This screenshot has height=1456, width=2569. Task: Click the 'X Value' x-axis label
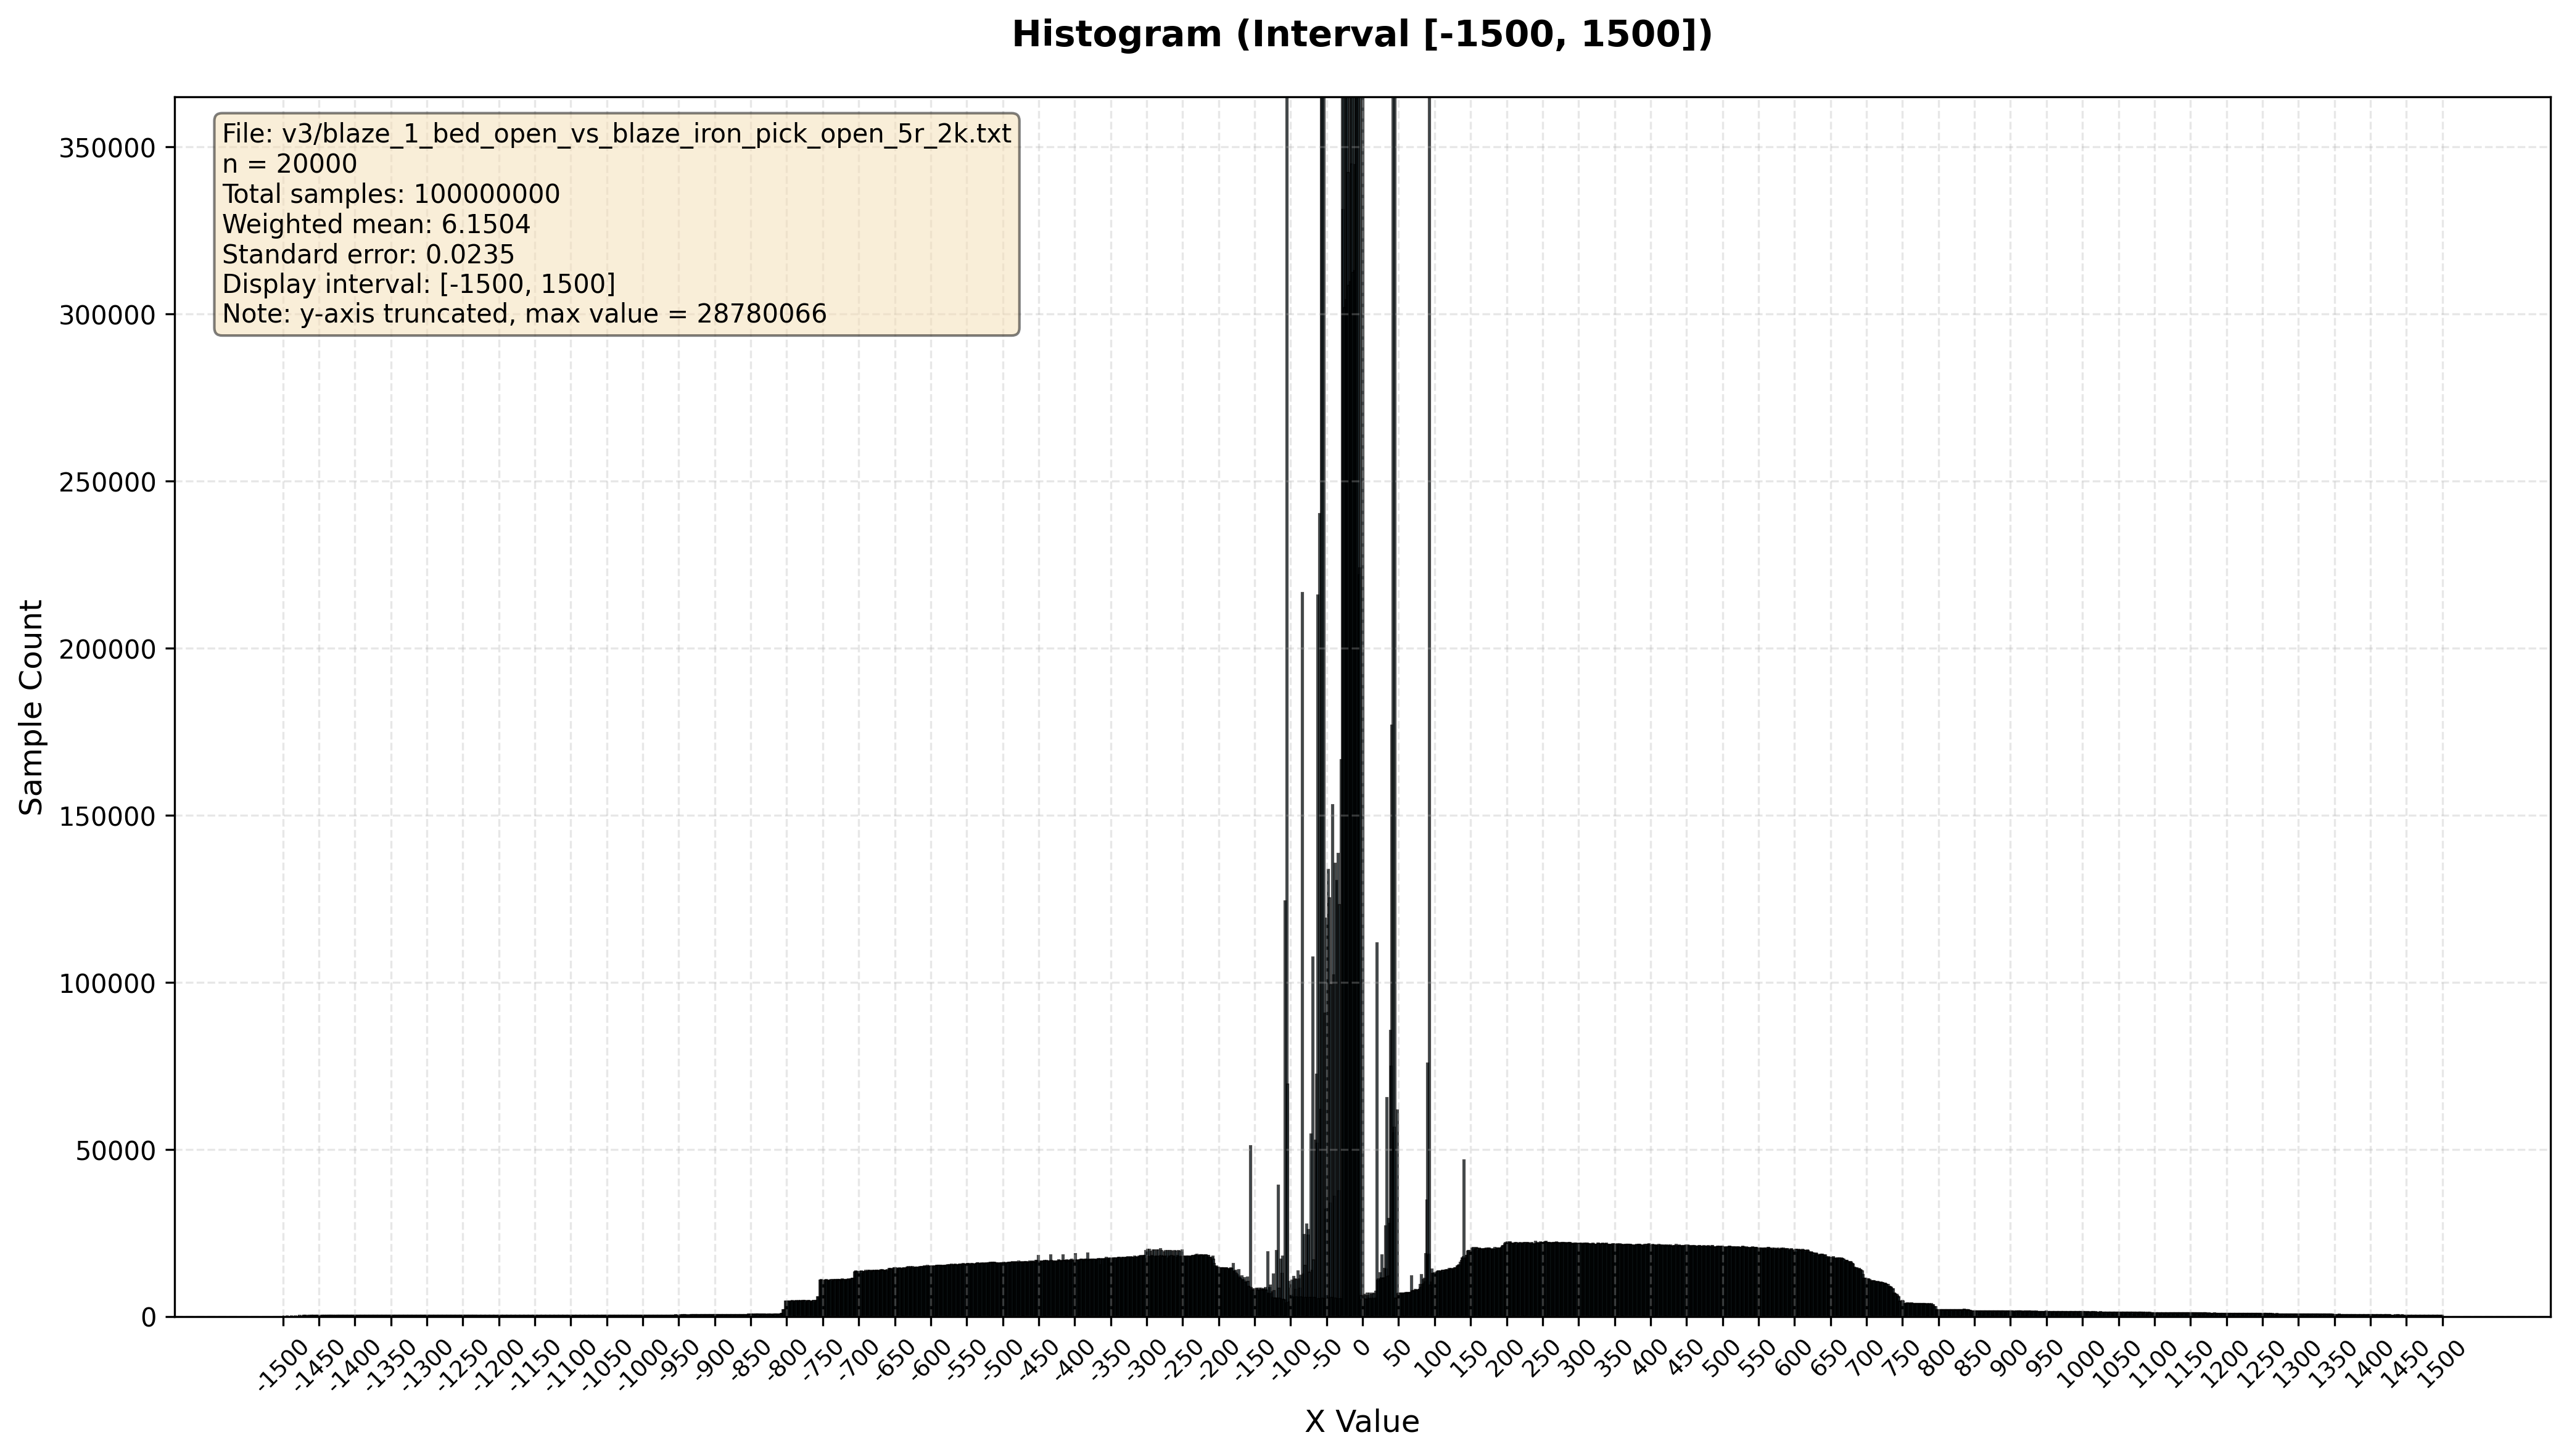(x=1361, y=1421)
